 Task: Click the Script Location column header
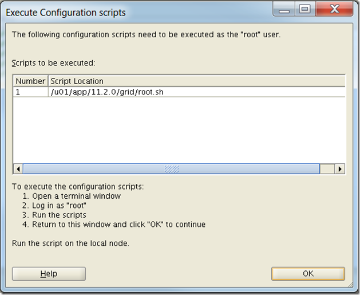(x=77, y=81)
